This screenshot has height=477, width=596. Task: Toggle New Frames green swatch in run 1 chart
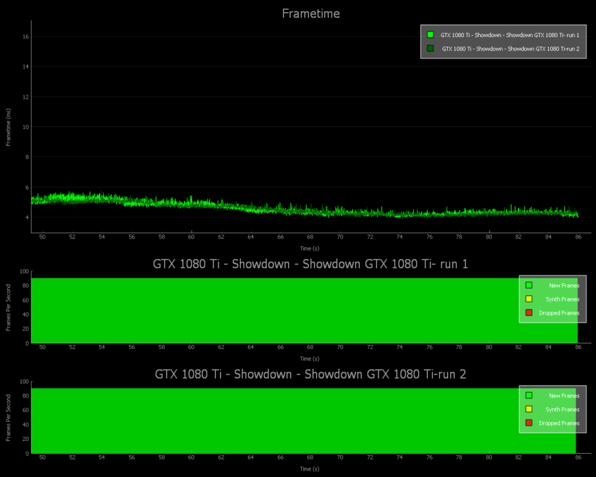(528, 285)
